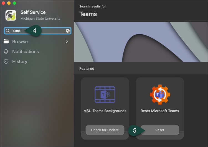The width and height of the screenshot is (208, 147).
Task: Click the featured banner image
Action: coord(141,42)
